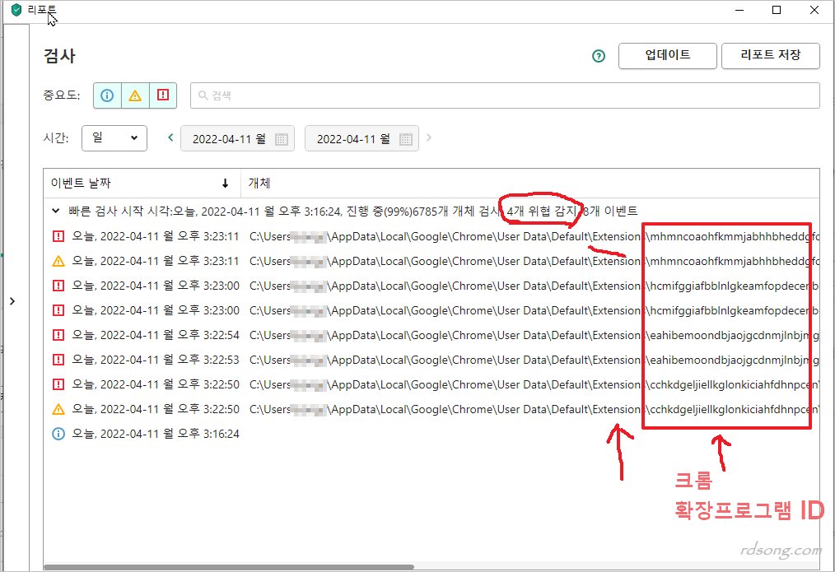Click the 리포트 저장 button

click(x=770, y=56)
